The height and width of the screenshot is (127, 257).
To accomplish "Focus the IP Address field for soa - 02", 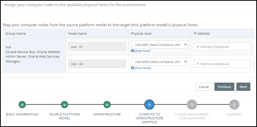I will pyautogui.click(x=222, y=64).
